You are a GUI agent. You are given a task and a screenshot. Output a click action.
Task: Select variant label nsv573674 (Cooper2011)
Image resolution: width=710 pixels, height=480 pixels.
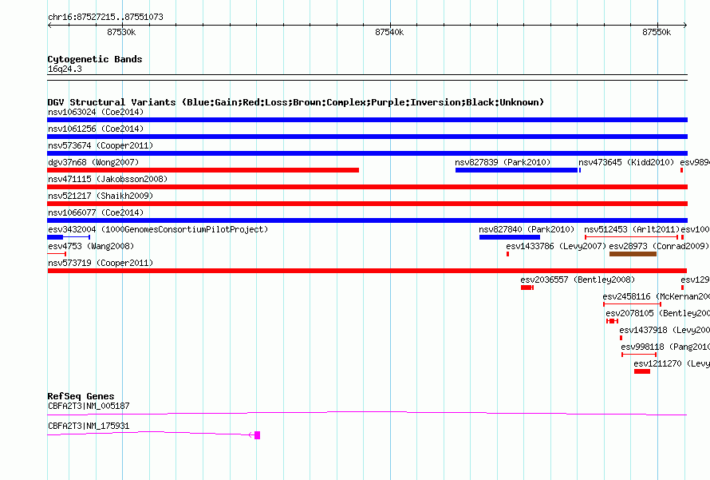coord(101,145)
